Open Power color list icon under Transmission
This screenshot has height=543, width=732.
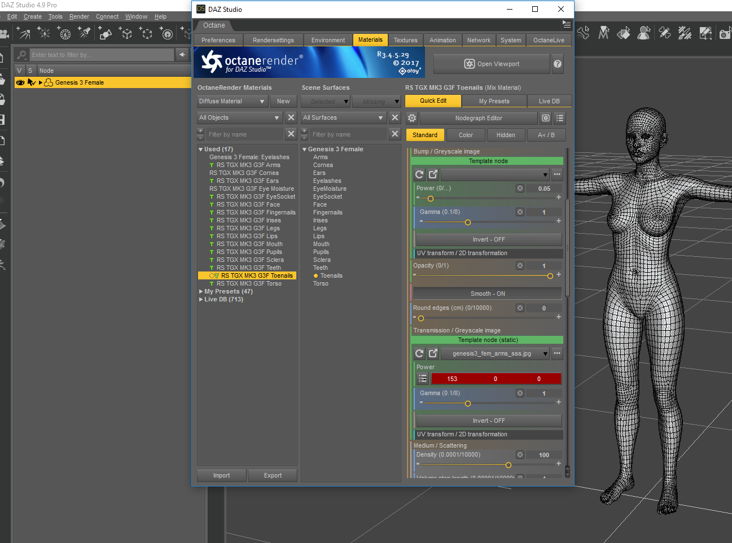(x=423, y=379)
